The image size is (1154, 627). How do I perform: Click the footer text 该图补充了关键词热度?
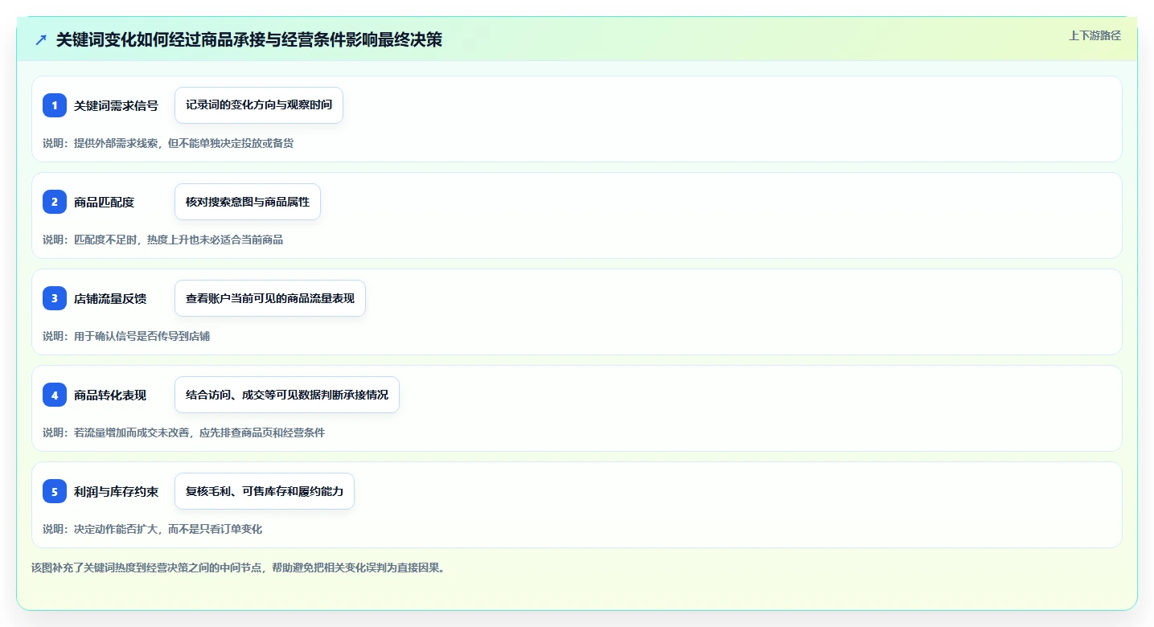[x=238, y=568]
